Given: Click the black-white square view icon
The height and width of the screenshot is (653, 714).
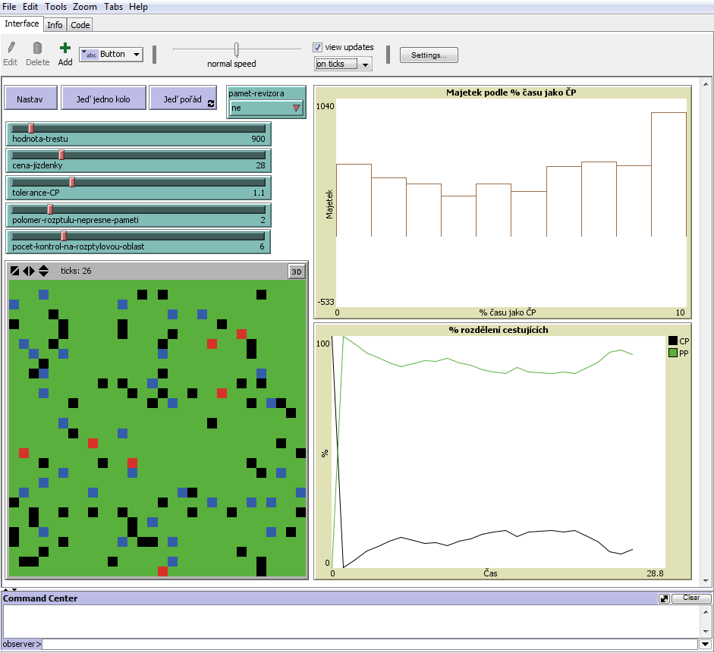Looking at the screenshot, I should 14,271.
